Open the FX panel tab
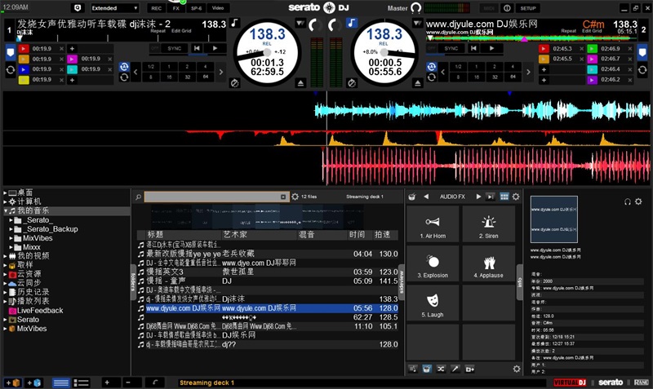Screen dimensions: 653x389 pos(175,7)
